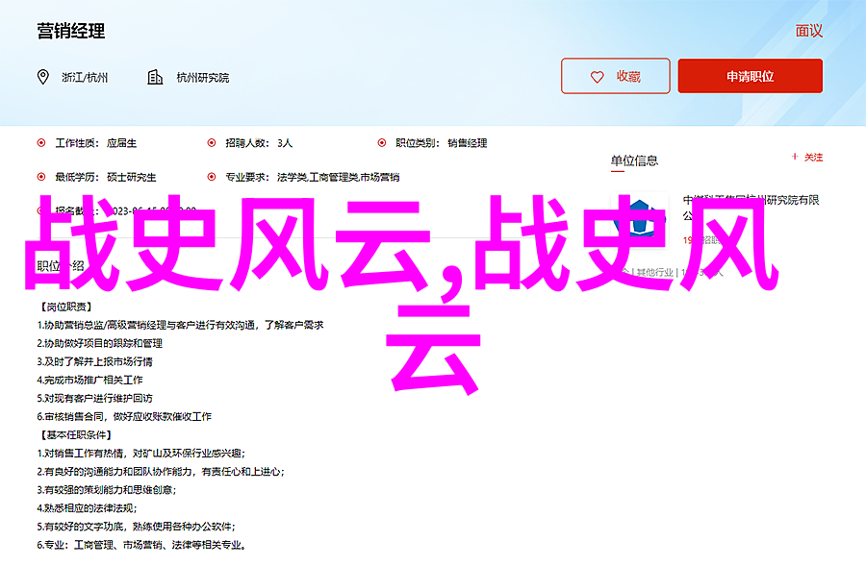The width and height of the screenshot is (866, 566).
Task: Open the 杭州研究院 institute link
Action: click(x=203, y=78)
